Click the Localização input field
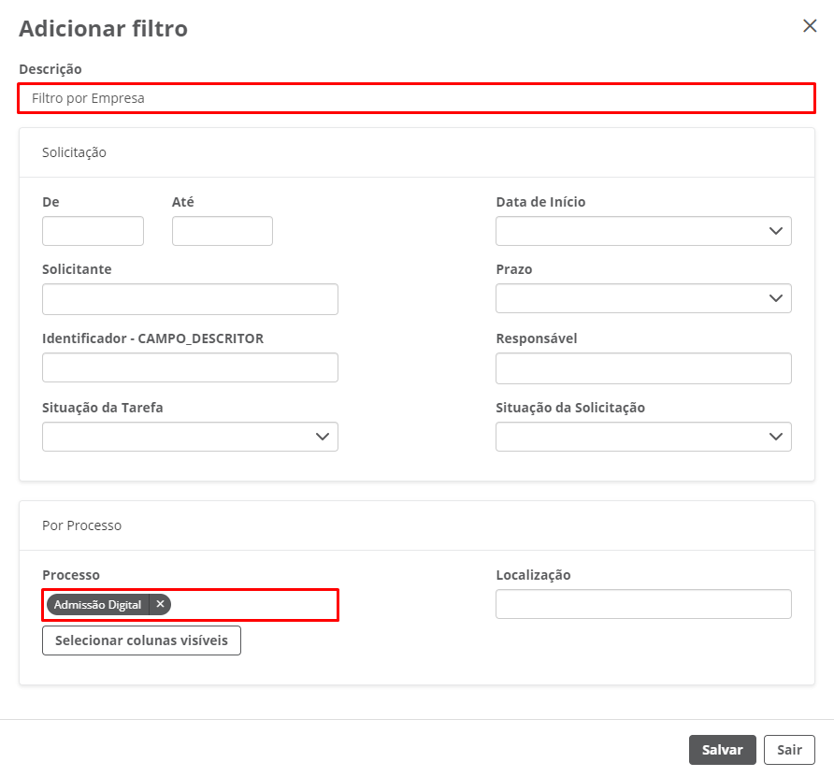834x777 pixels. point(643,604)
